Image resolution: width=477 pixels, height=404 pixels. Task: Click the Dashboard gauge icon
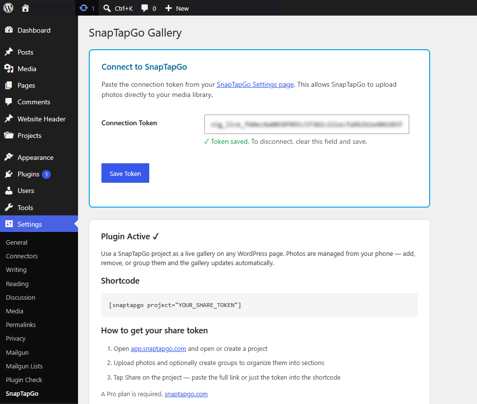pos(9,30)
